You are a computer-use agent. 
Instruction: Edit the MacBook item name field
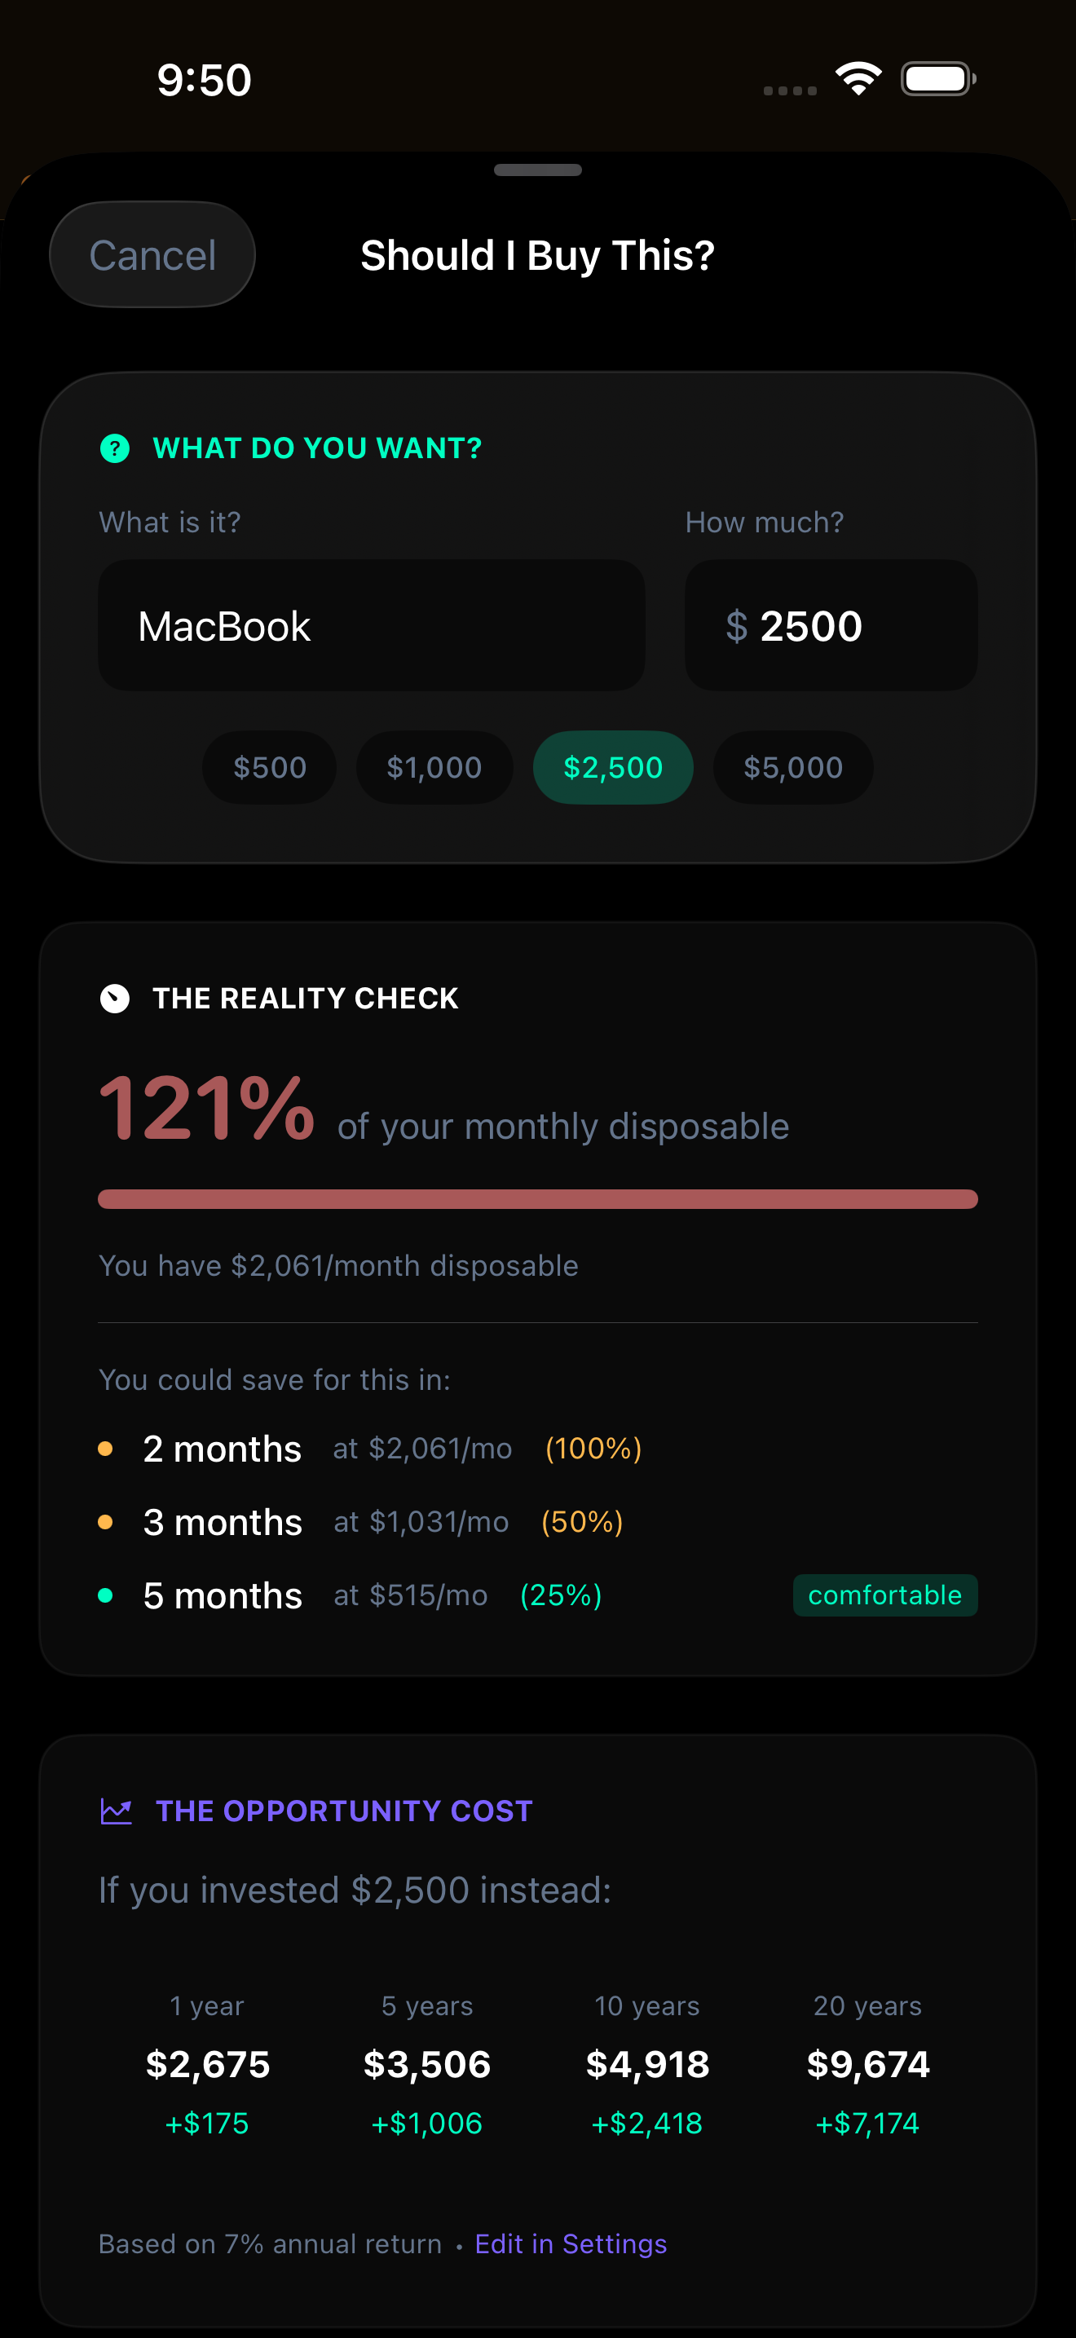[x=371, y=626]
